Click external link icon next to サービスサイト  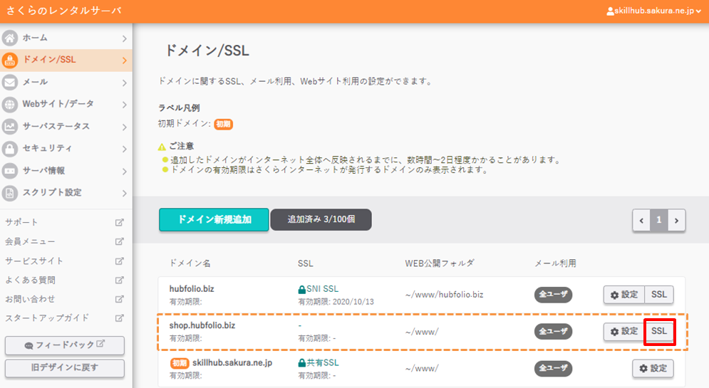click(x=120, y=261)
